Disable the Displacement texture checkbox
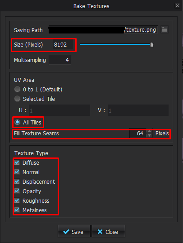This screenshot has width=183, height=243. point(17,181)
